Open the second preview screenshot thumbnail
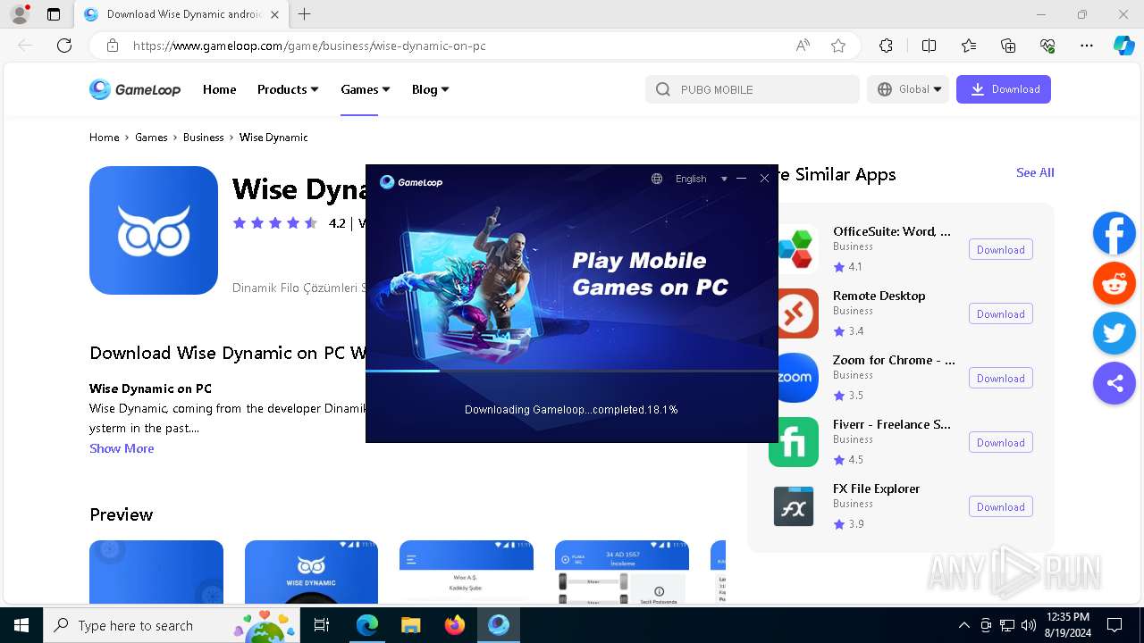 tap(311, 572)
